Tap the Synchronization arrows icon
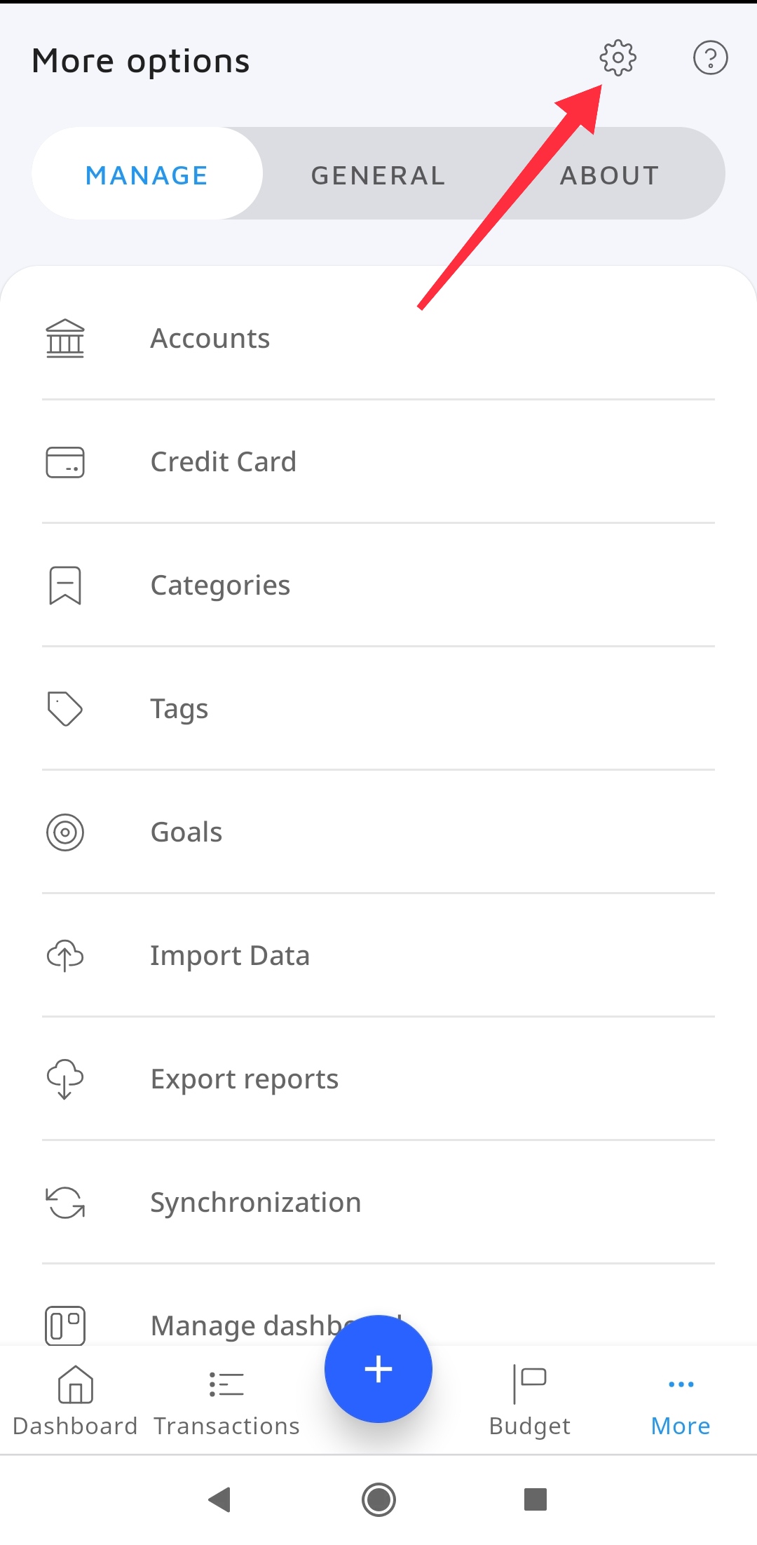Viewport: 757px width, 1545px height. tap(65, 1203)
